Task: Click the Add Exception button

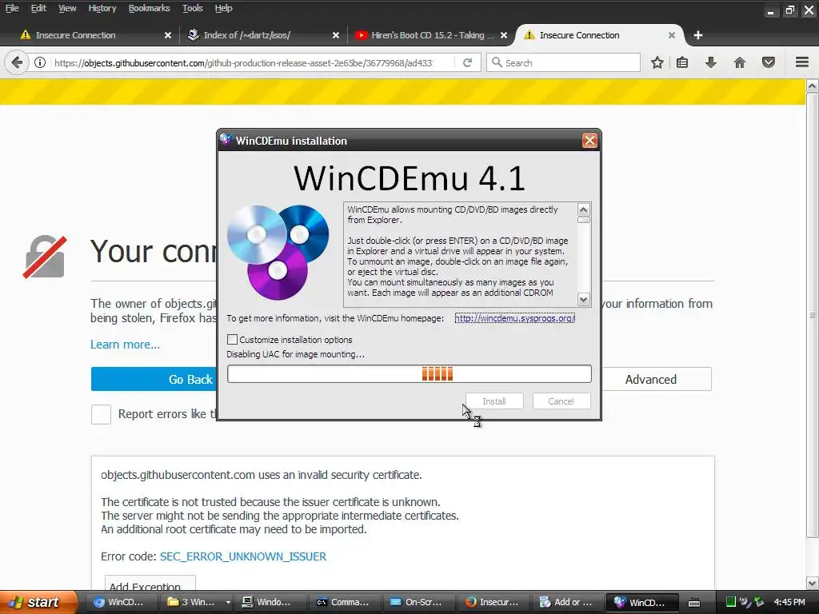Action: click(150, 584)
